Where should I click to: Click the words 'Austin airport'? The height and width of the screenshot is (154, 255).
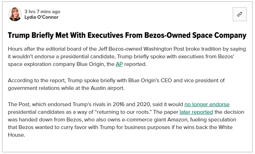coord(107,88)
